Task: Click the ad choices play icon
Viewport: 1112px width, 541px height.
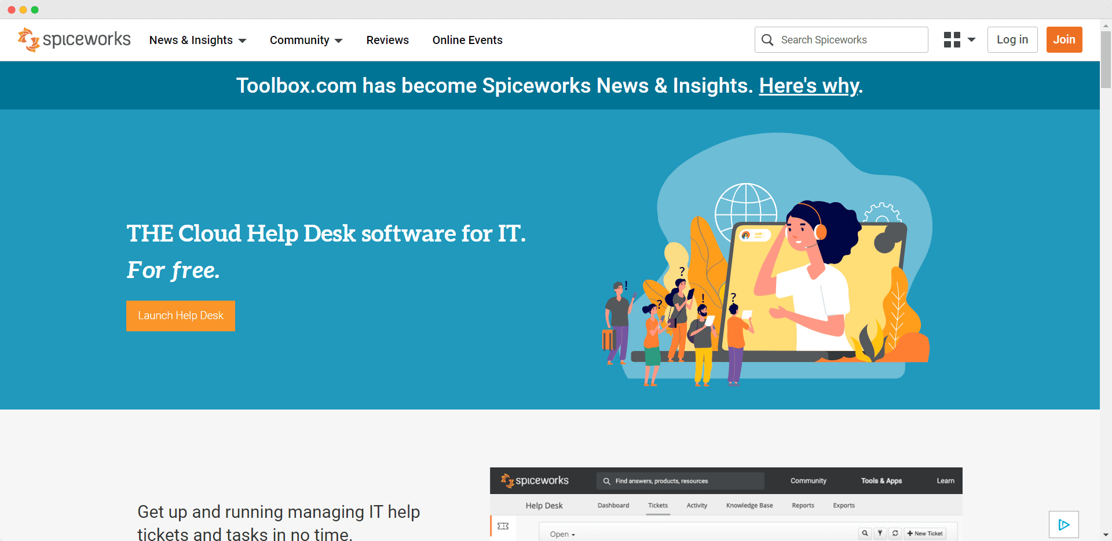Action: [1064, 525]
